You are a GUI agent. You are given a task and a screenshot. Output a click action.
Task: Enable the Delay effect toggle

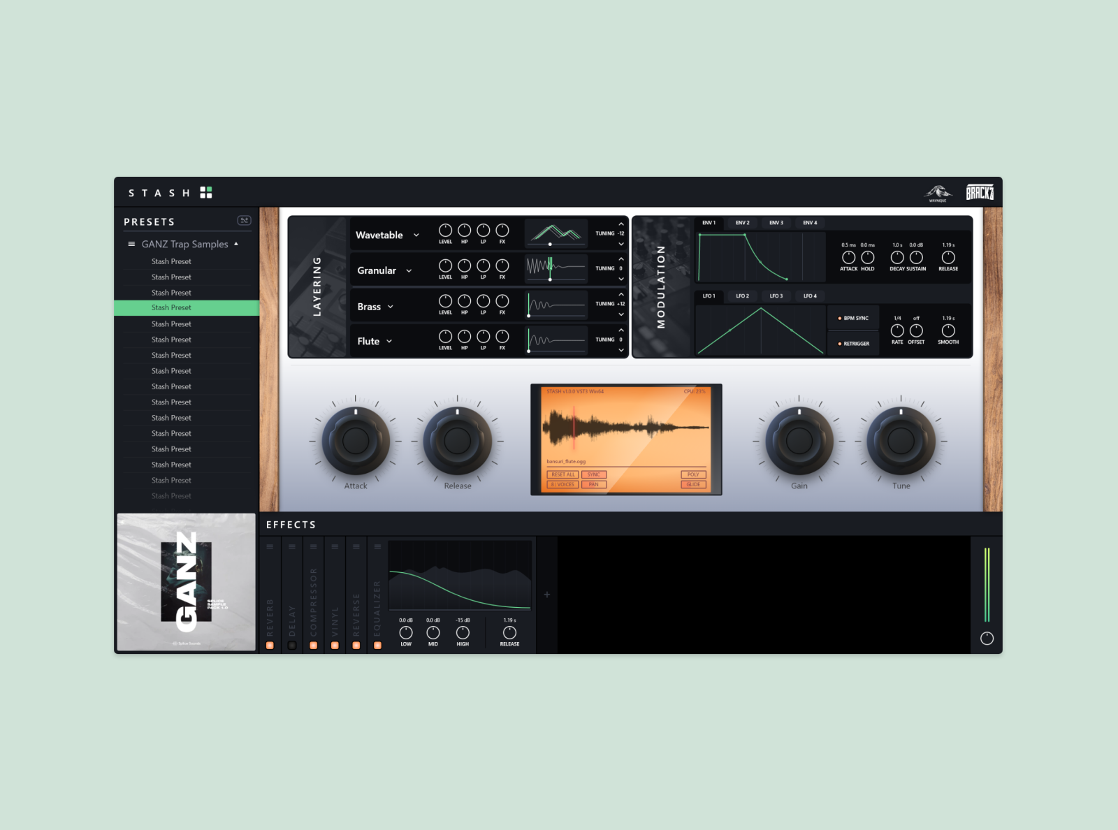(x=292, y=645)
